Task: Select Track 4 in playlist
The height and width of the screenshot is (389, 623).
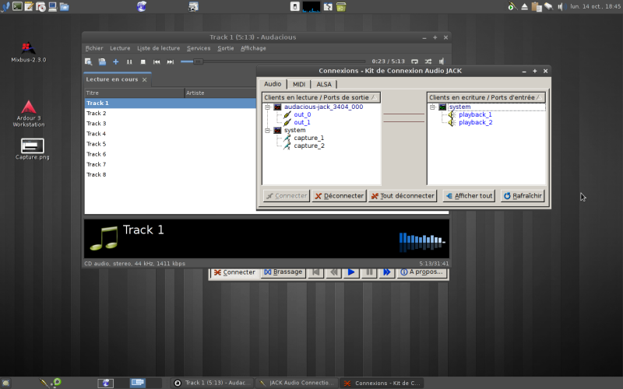Action: point(171,134)
